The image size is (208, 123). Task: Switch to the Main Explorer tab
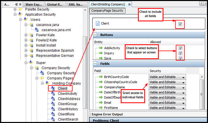tap(33, 4)
